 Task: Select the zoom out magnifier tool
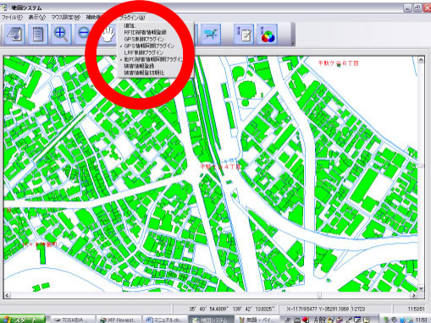tap(84, 34)
